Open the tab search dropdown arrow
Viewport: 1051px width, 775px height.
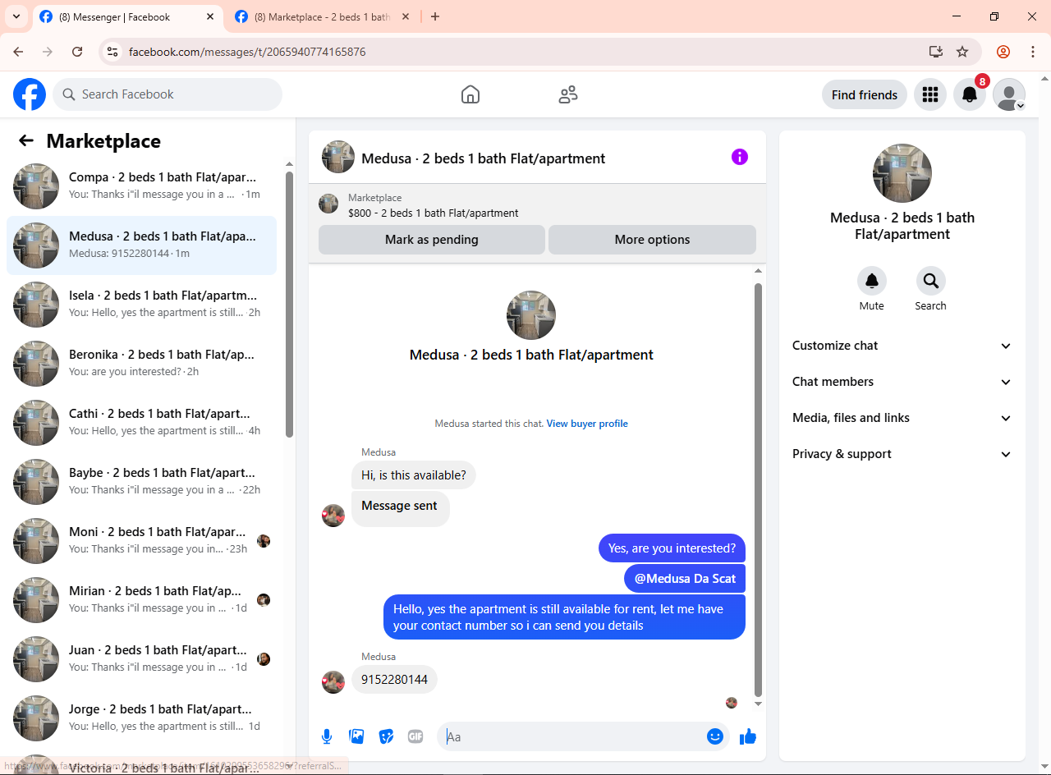tap(16, 16)
